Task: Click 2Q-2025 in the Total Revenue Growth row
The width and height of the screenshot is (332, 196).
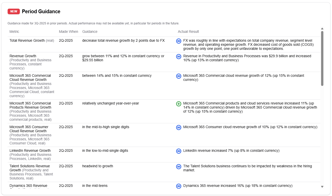Action: (x=66, y=40)
